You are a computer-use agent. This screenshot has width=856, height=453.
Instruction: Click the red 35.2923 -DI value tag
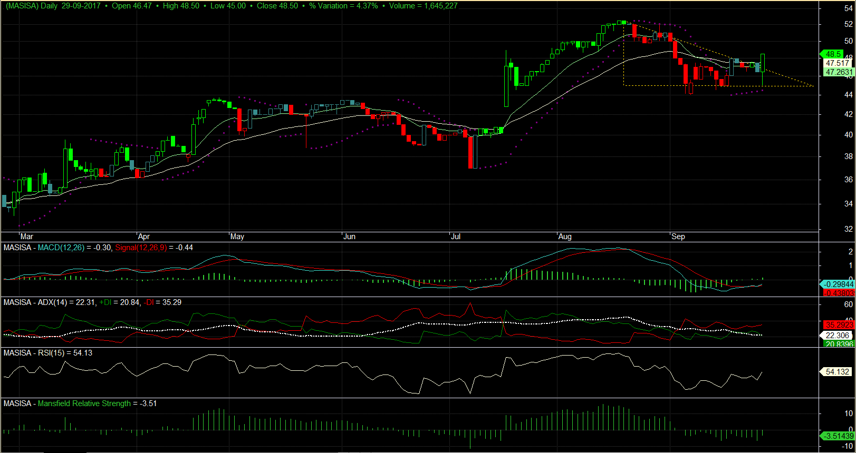839,325
